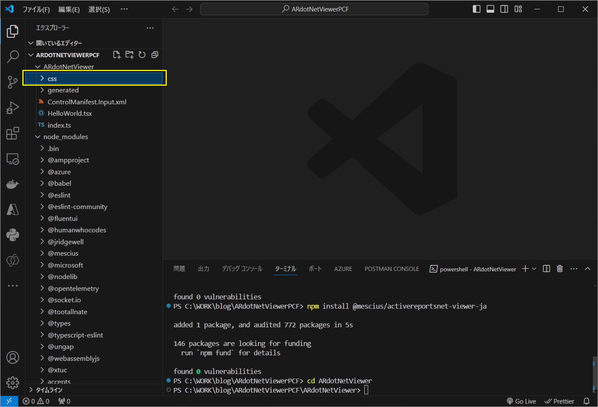Open the Extensions view
This screenshot has width=598, height=407.
[x=12, y=133]
